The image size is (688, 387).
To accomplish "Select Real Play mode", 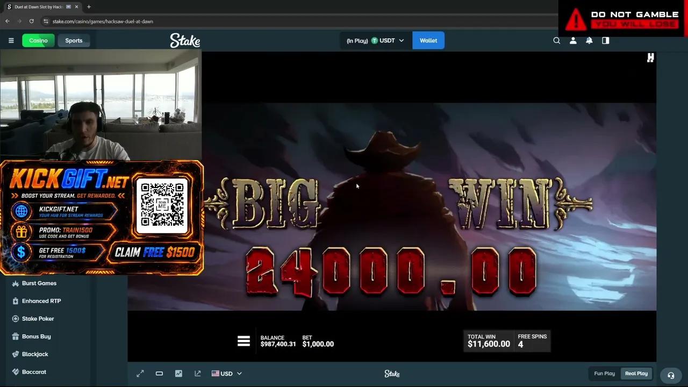I will pyautogui.click(x=636, y=374).
